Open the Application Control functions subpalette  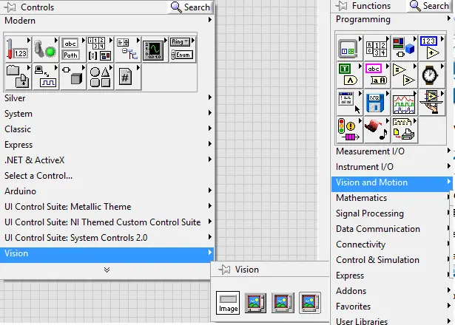click(x=431, y=103)
